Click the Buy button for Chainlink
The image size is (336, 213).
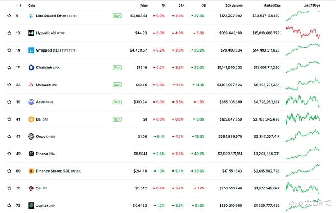pyautogui.click(x=117, y=68)
